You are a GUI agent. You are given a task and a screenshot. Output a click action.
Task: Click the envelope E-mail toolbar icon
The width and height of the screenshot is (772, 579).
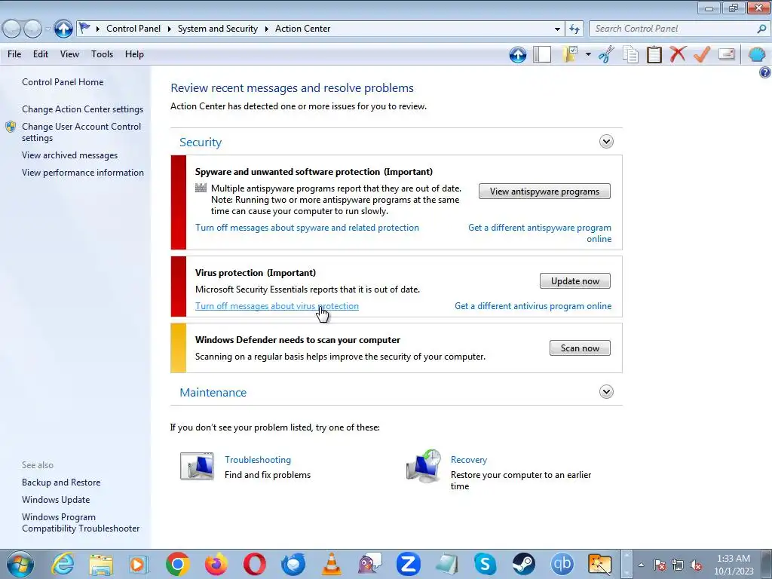pos(726,54)
